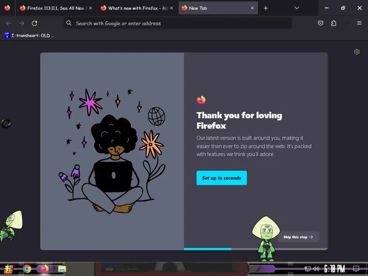Viewport: 368px width, 276px height.
Task: Go back one page
Action: click(x=9, y=23)
